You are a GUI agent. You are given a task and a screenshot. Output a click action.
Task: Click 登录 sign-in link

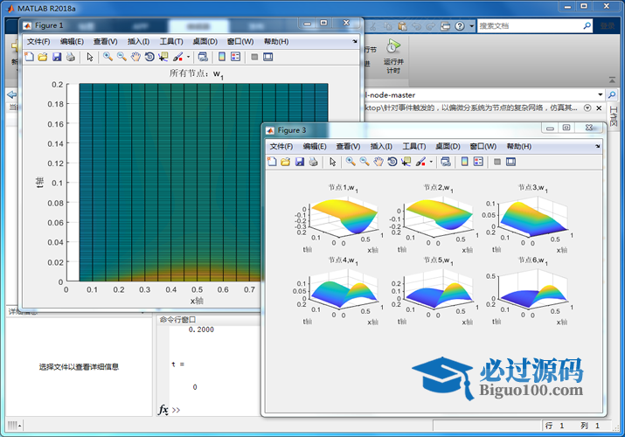(608, 26)
